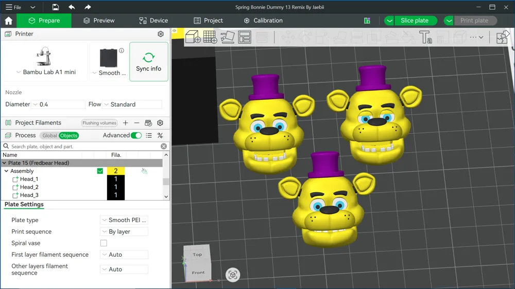Viewport: 515px width, 289px height.
Task: Undo the last action
Action: [72, 7]
